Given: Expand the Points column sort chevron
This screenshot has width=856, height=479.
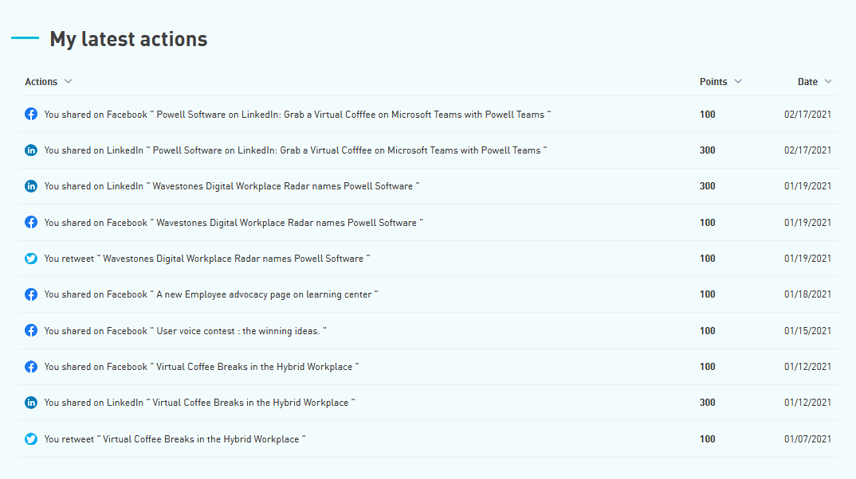Looking at the screenshot, I should (x=738, y=81).
